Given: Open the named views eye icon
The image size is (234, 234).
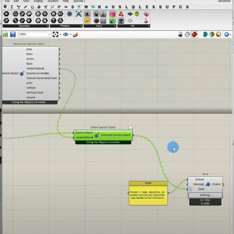Looking at the screenshot, I should (x=66, y=34).
